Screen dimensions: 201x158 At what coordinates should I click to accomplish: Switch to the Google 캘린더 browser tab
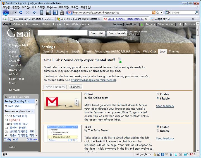172,19
